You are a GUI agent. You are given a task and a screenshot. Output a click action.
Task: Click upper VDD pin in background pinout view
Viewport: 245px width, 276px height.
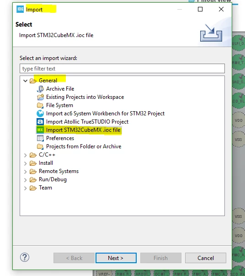pos(239,120)
